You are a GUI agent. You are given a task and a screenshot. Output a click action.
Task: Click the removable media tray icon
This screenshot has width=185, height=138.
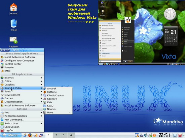141,135
